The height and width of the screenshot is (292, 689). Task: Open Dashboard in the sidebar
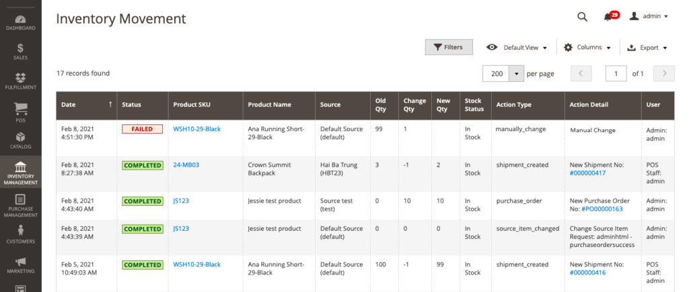pos(21,22)
